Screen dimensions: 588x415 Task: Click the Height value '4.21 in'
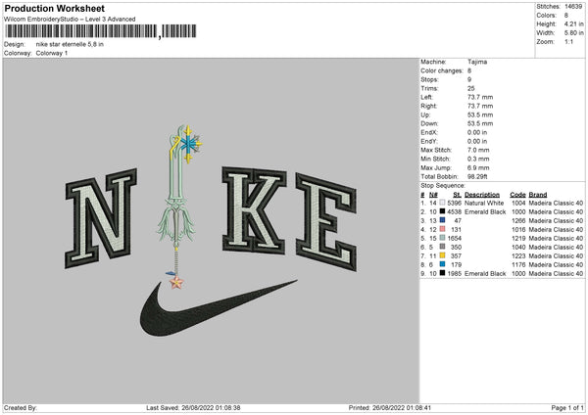[573, 23]
